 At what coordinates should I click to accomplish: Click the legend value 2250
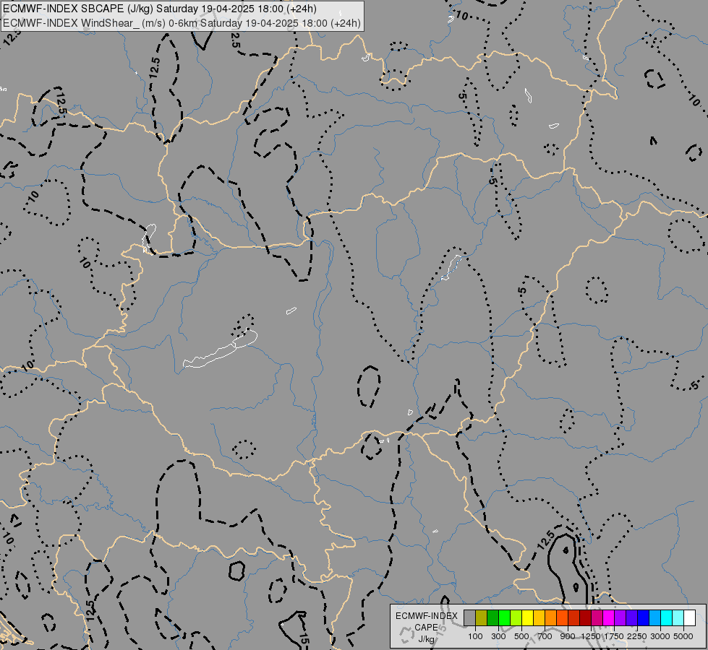(637, 636)
